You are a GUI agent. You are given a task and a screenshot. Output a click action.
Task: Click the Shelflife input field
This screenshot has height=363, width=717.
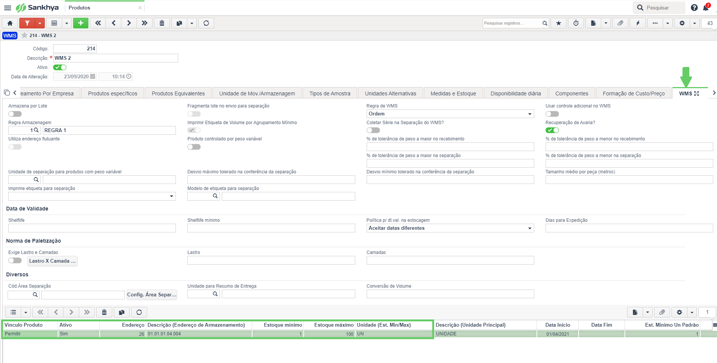pyautogui.click(x=92, y=228)
